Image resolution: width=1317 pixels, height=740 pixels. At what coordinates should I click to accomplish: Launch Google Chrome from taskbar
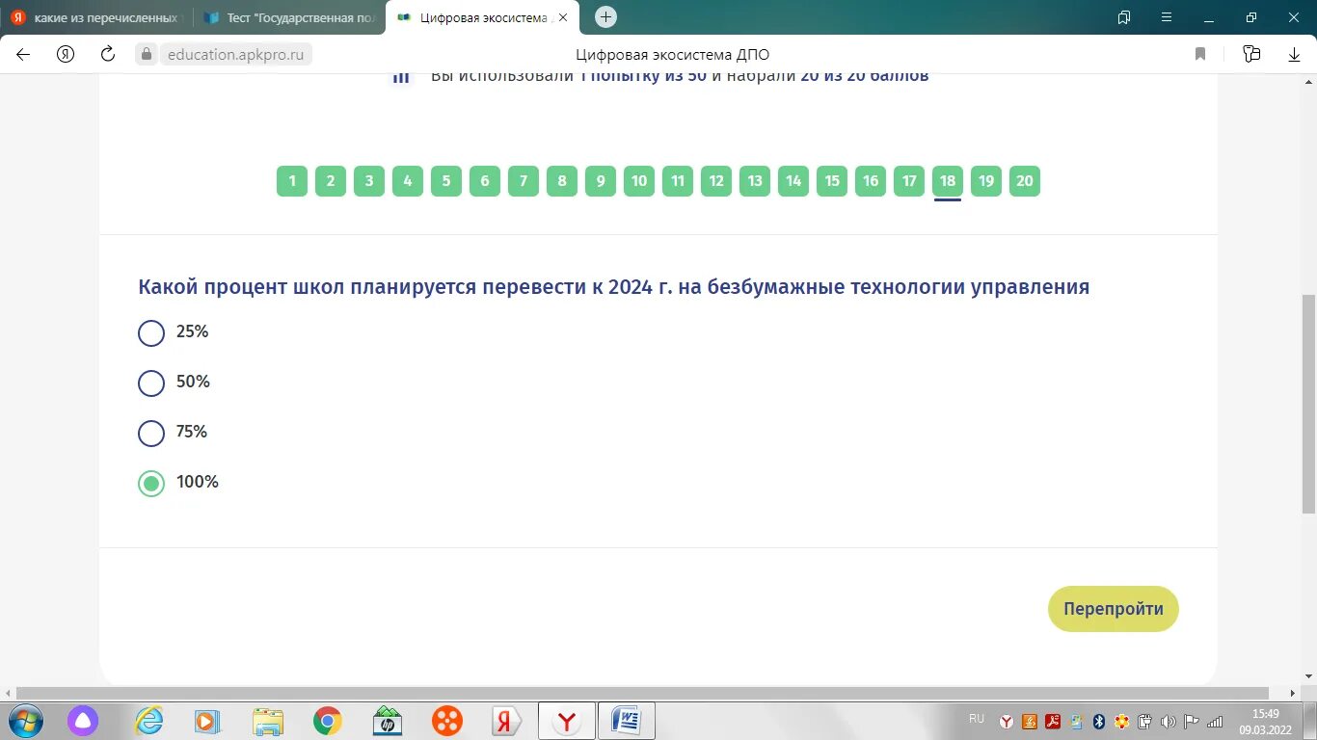327,721
